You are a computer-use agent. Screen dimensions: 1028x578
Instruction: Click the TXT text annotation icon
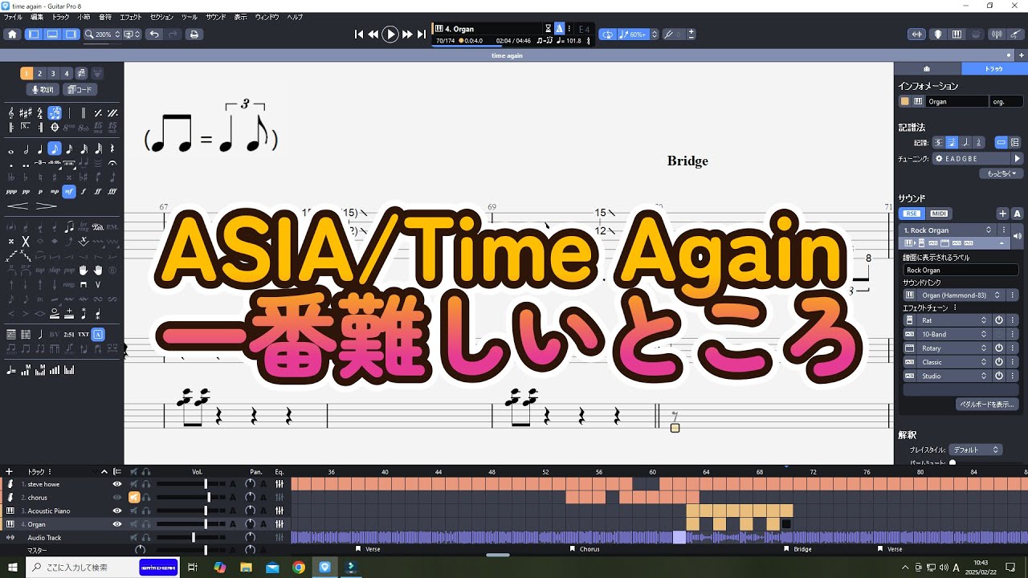point(84,334)
